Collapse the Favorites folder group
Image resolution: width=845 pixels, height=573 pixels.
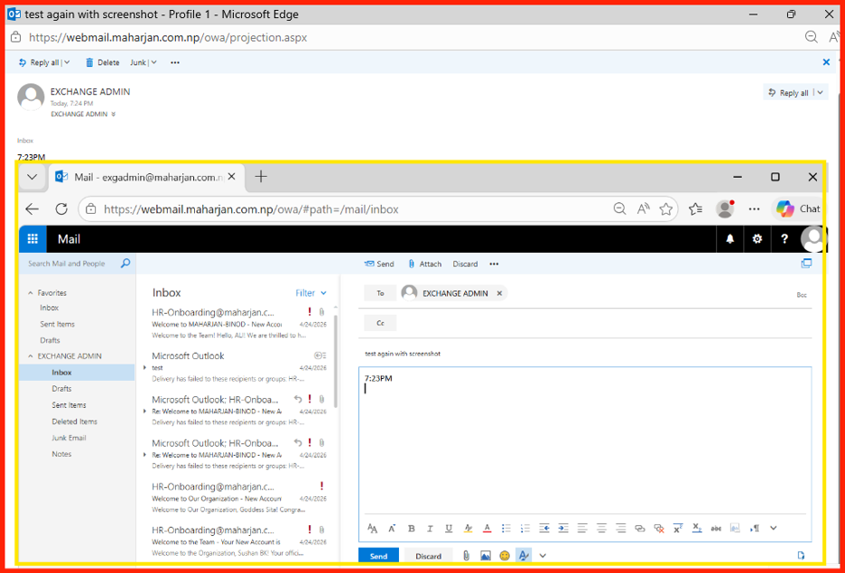tap(30, 293)
